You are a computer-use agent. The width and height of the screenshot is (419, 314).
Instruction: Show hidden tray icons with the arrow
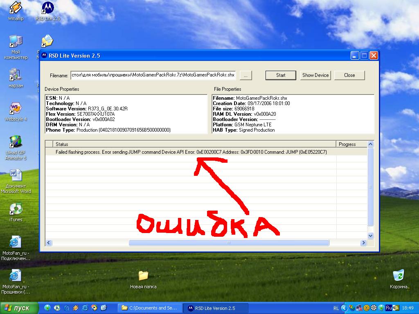344,308
